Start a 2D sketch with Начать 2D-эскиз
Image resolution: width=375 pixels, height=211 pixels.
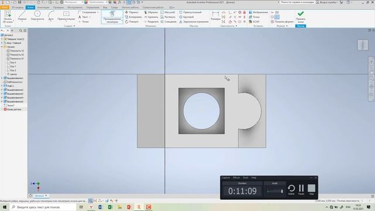click(x=8, y=17)
